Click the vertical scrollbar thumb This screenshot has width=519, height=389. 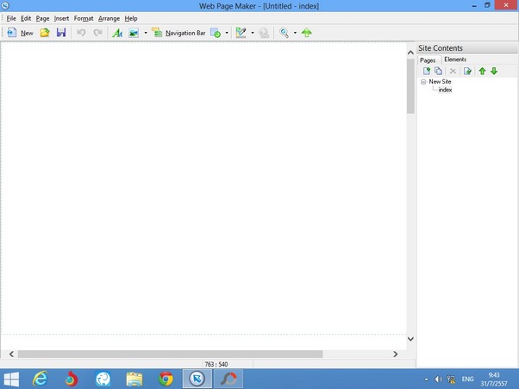tap(410, 86)
